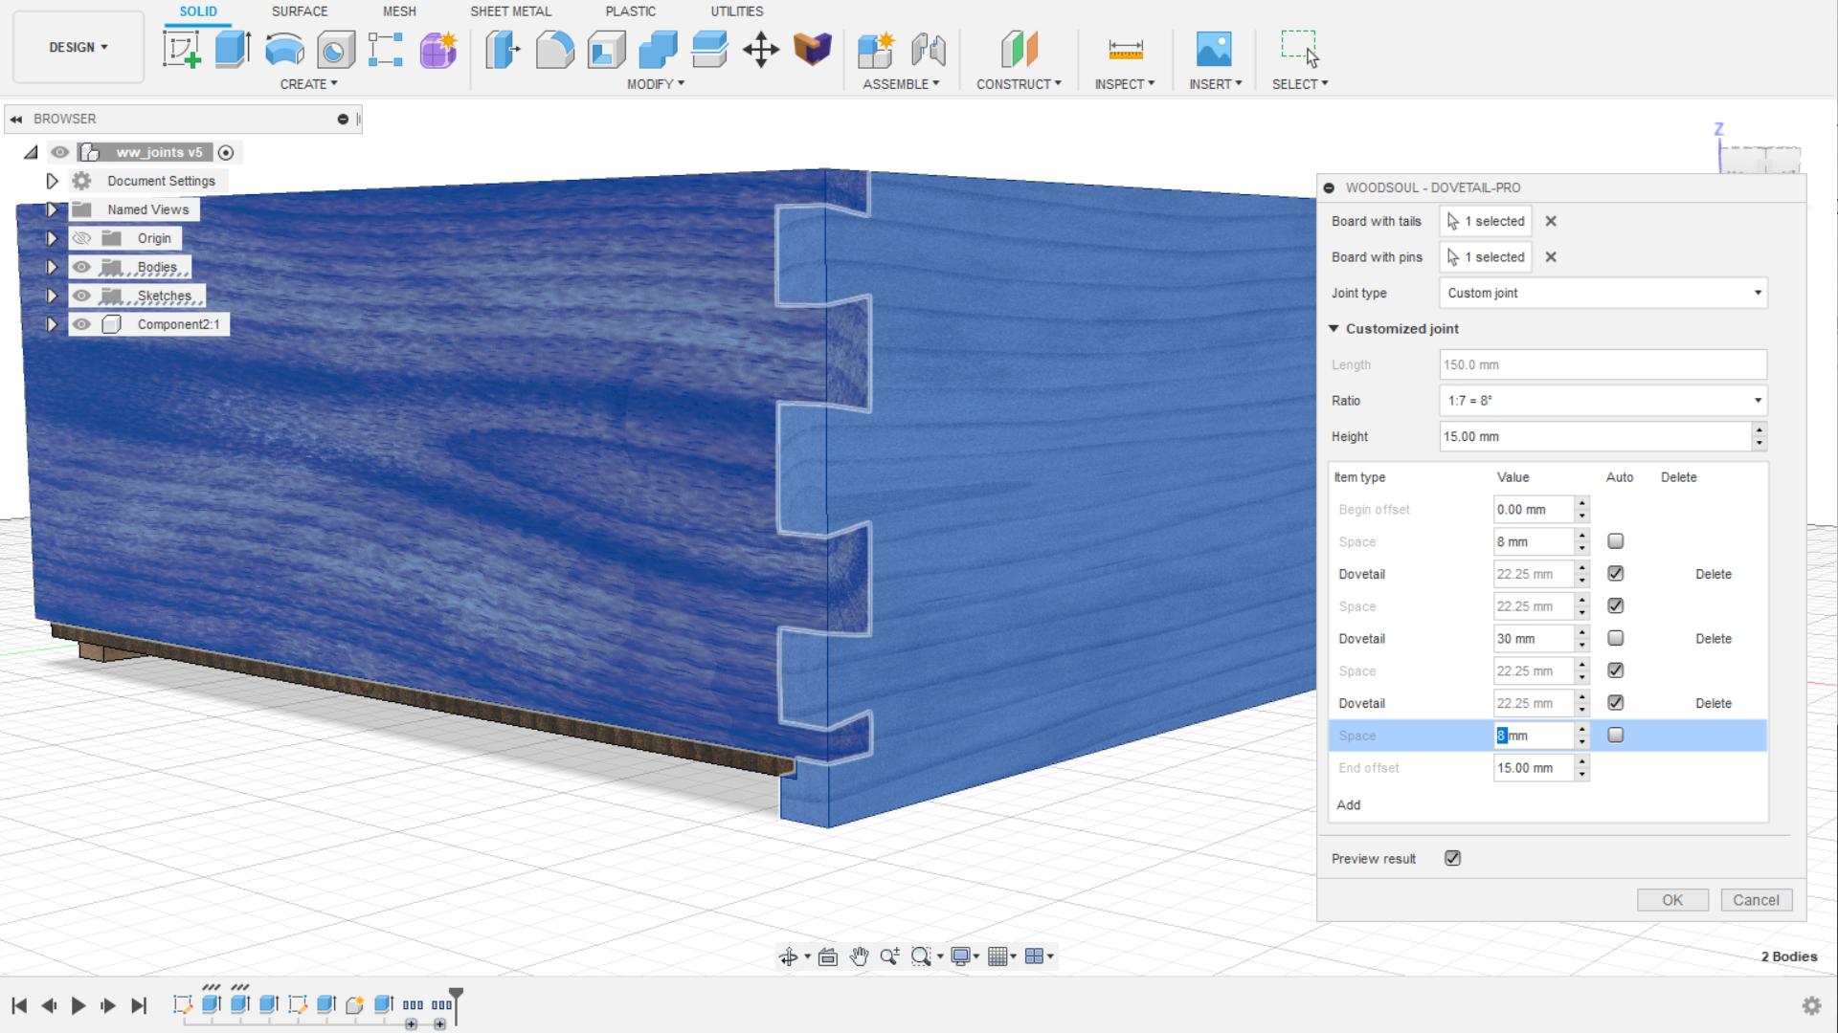
Task: Open the Construct plane tool
Action: click(1018, 50)
